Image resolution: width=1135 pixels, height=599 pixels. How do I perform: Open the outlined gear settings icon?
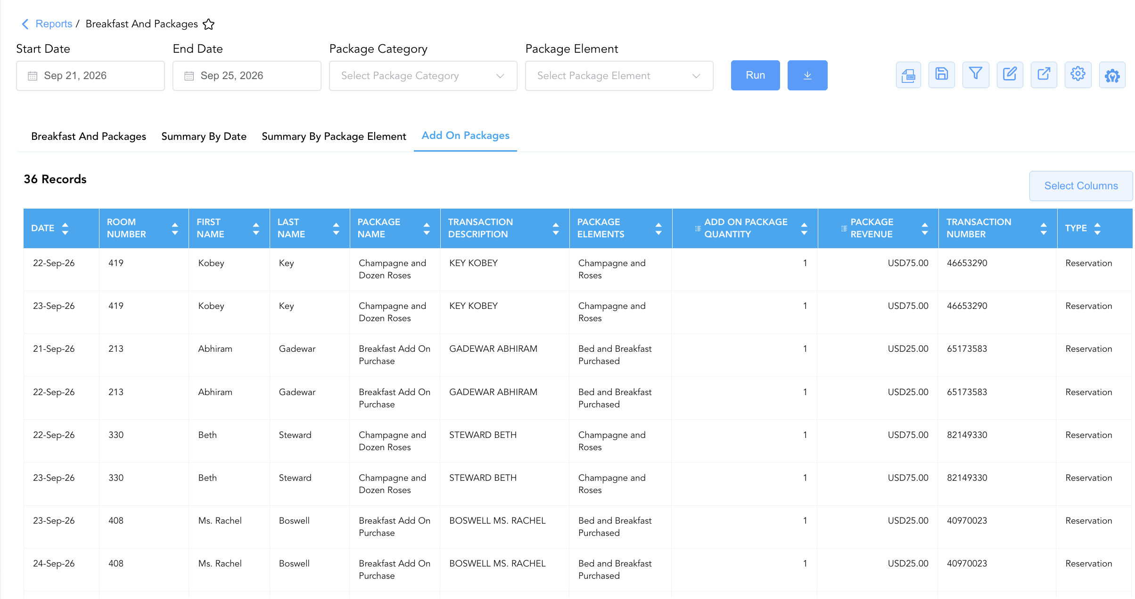click(x=1078, y=75)
